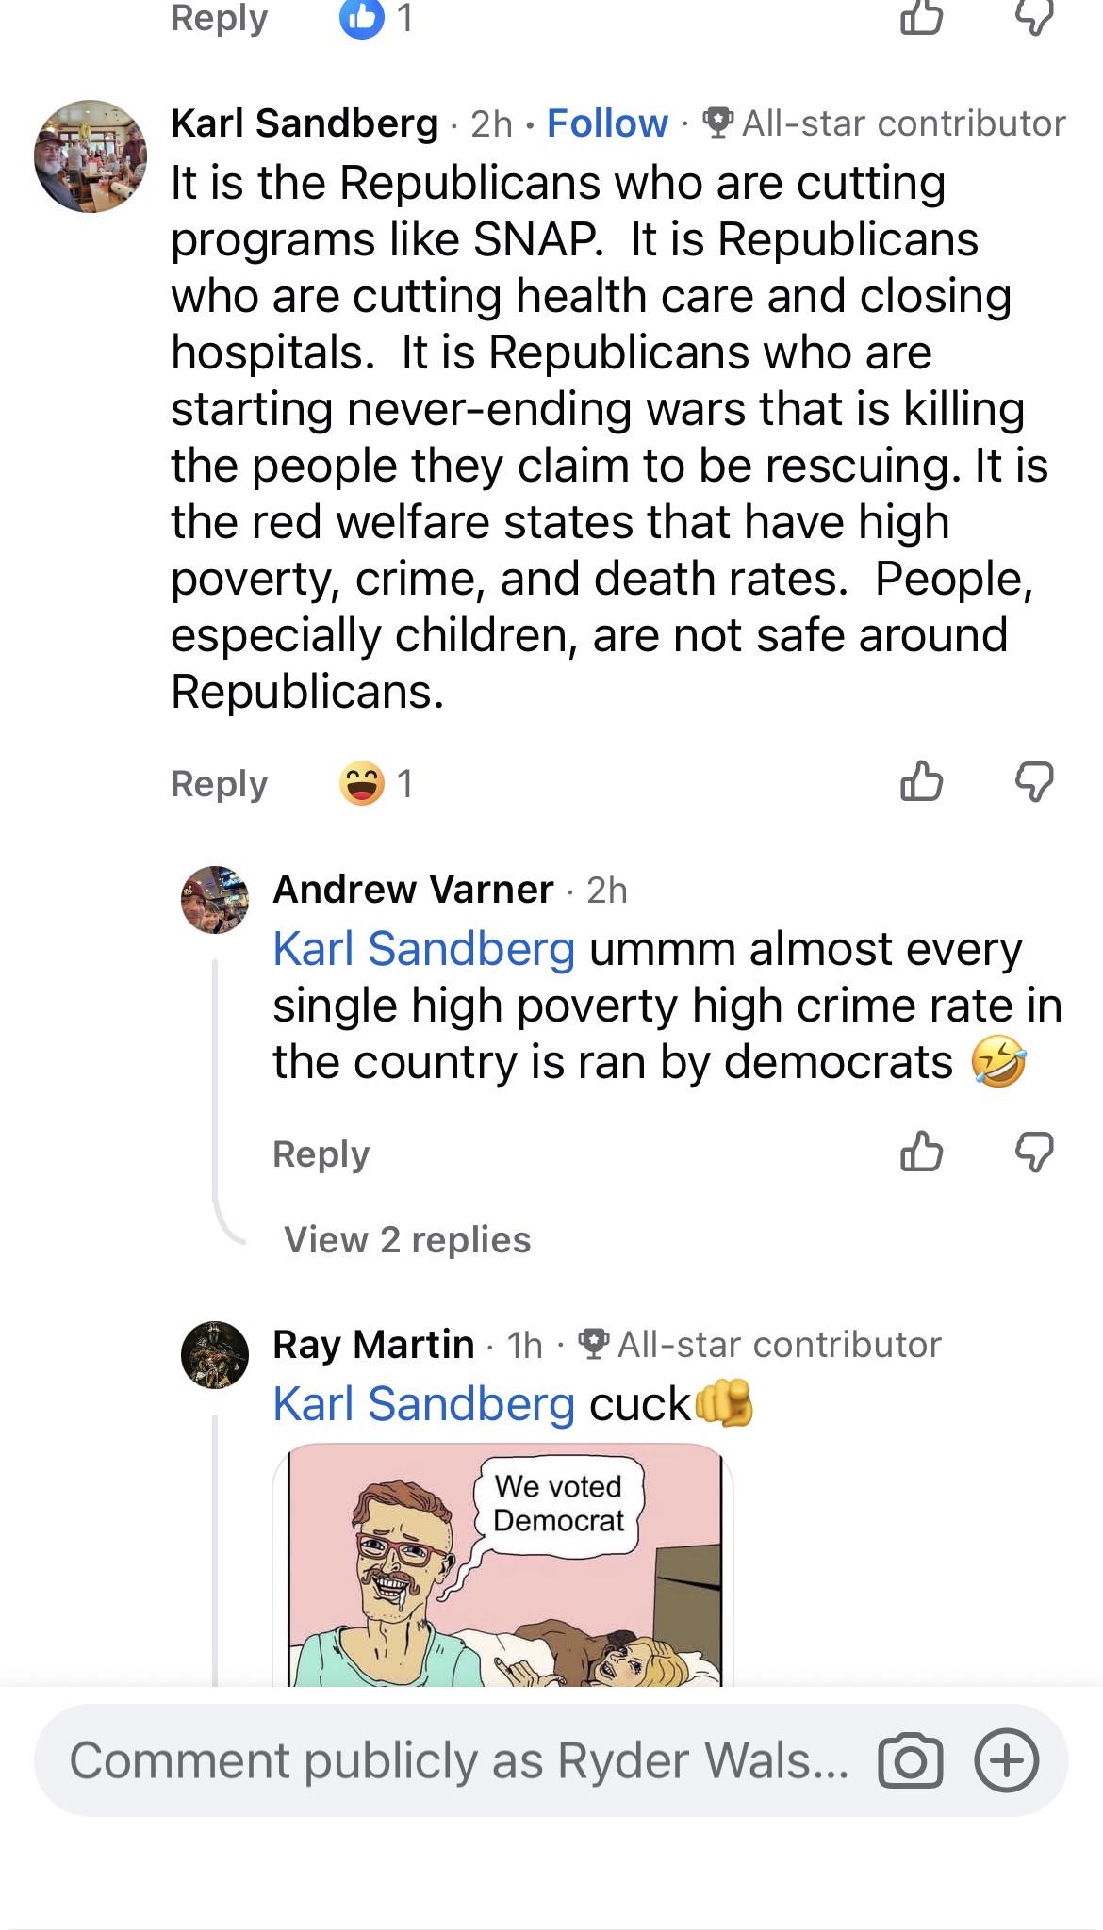Tap the camera icon in comment box
Image resolution: width=1103 pixels, height=1930 pixels.
pos(910,1760)
